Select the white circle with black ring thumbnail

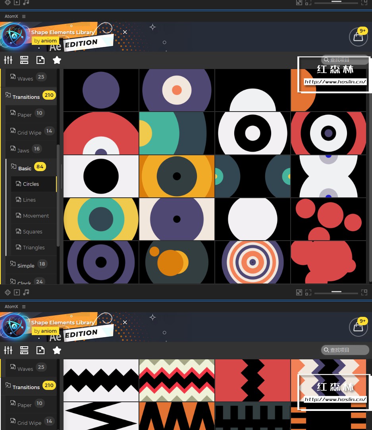252,133
